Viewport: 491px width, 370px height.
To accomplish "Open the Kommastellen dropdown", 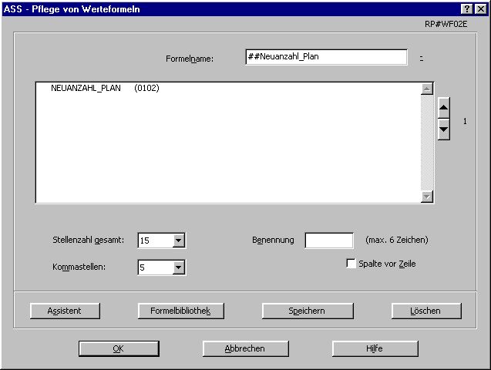I will (x=179, y=267).
